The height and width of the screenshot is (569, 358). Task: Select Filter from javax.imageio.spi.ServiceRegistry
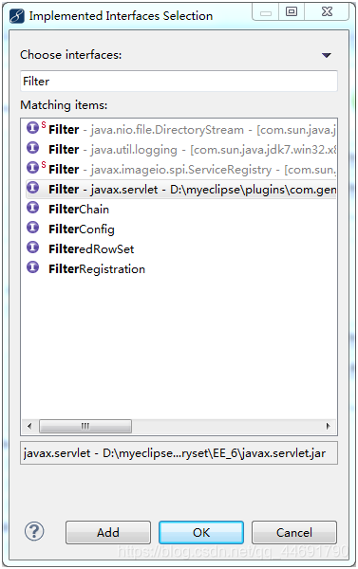click(181, 169)
